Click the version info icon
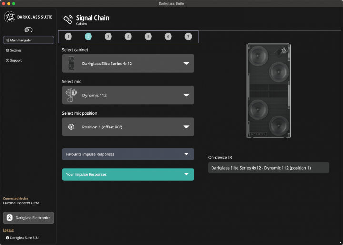 7,238
